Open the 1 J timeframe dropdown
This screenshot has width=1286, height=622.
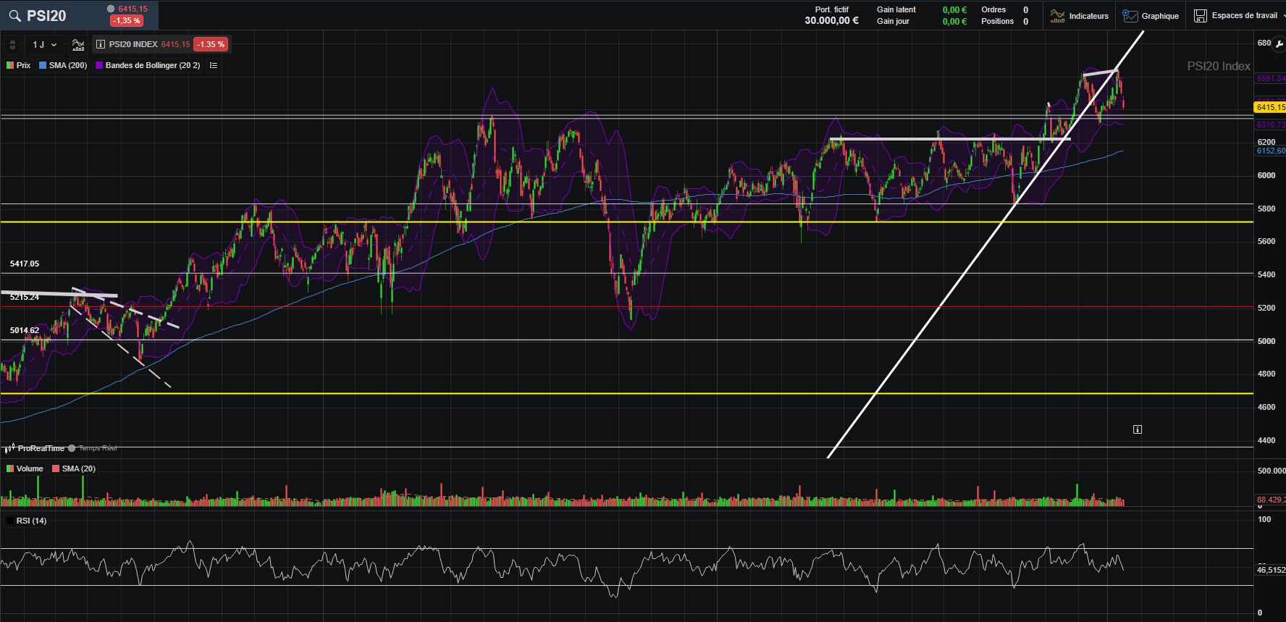point(44,45)
